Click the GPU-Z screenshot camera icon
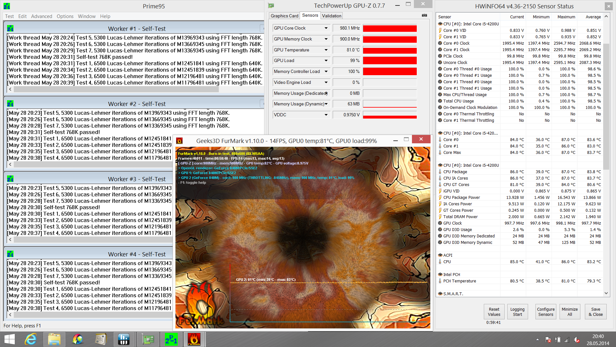Viewport: 616px width, 347px height. pyautogui.click(x=424, y=15)
